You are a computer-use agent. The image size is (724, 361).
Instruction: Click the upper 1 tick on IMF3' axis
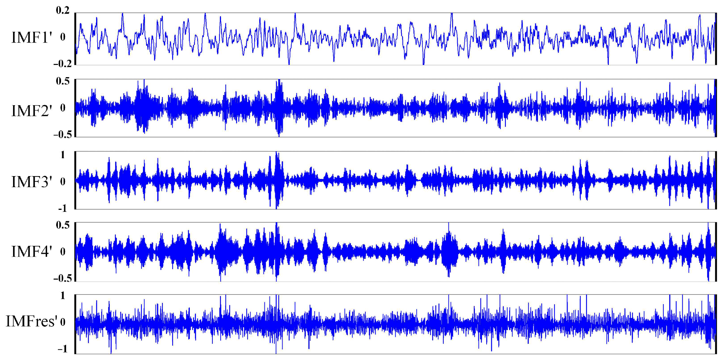point(63,155)
